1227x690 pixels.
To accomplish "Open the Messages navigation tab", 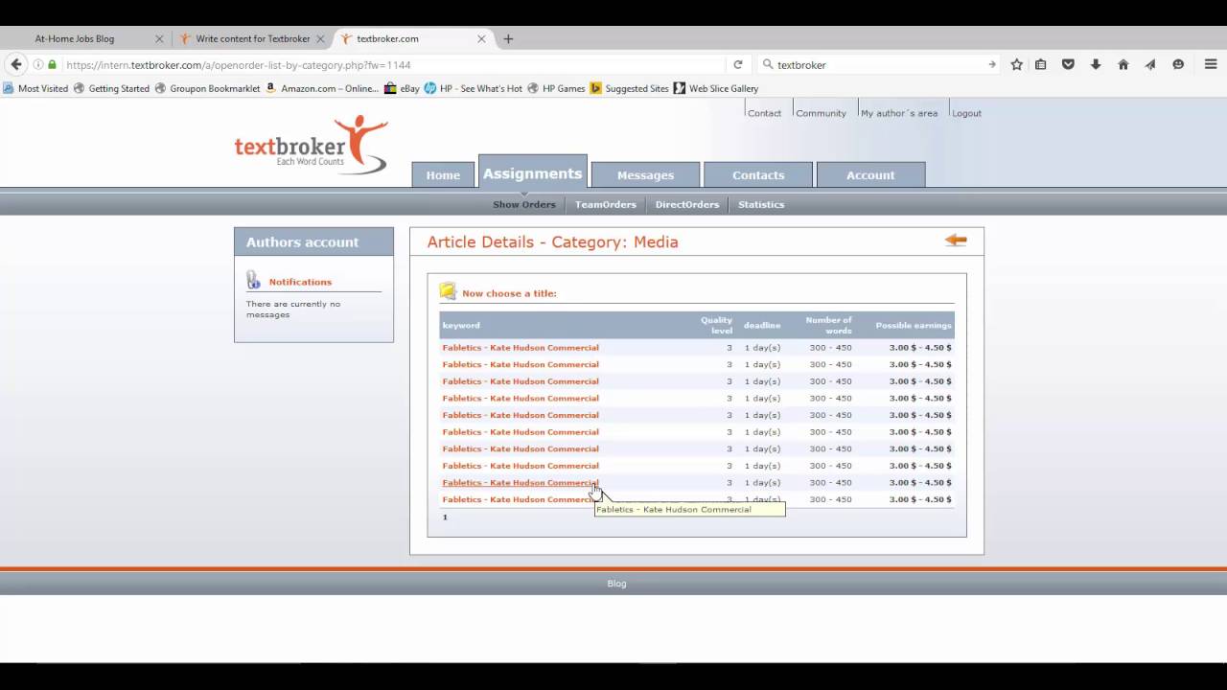I will coord(645,174).
